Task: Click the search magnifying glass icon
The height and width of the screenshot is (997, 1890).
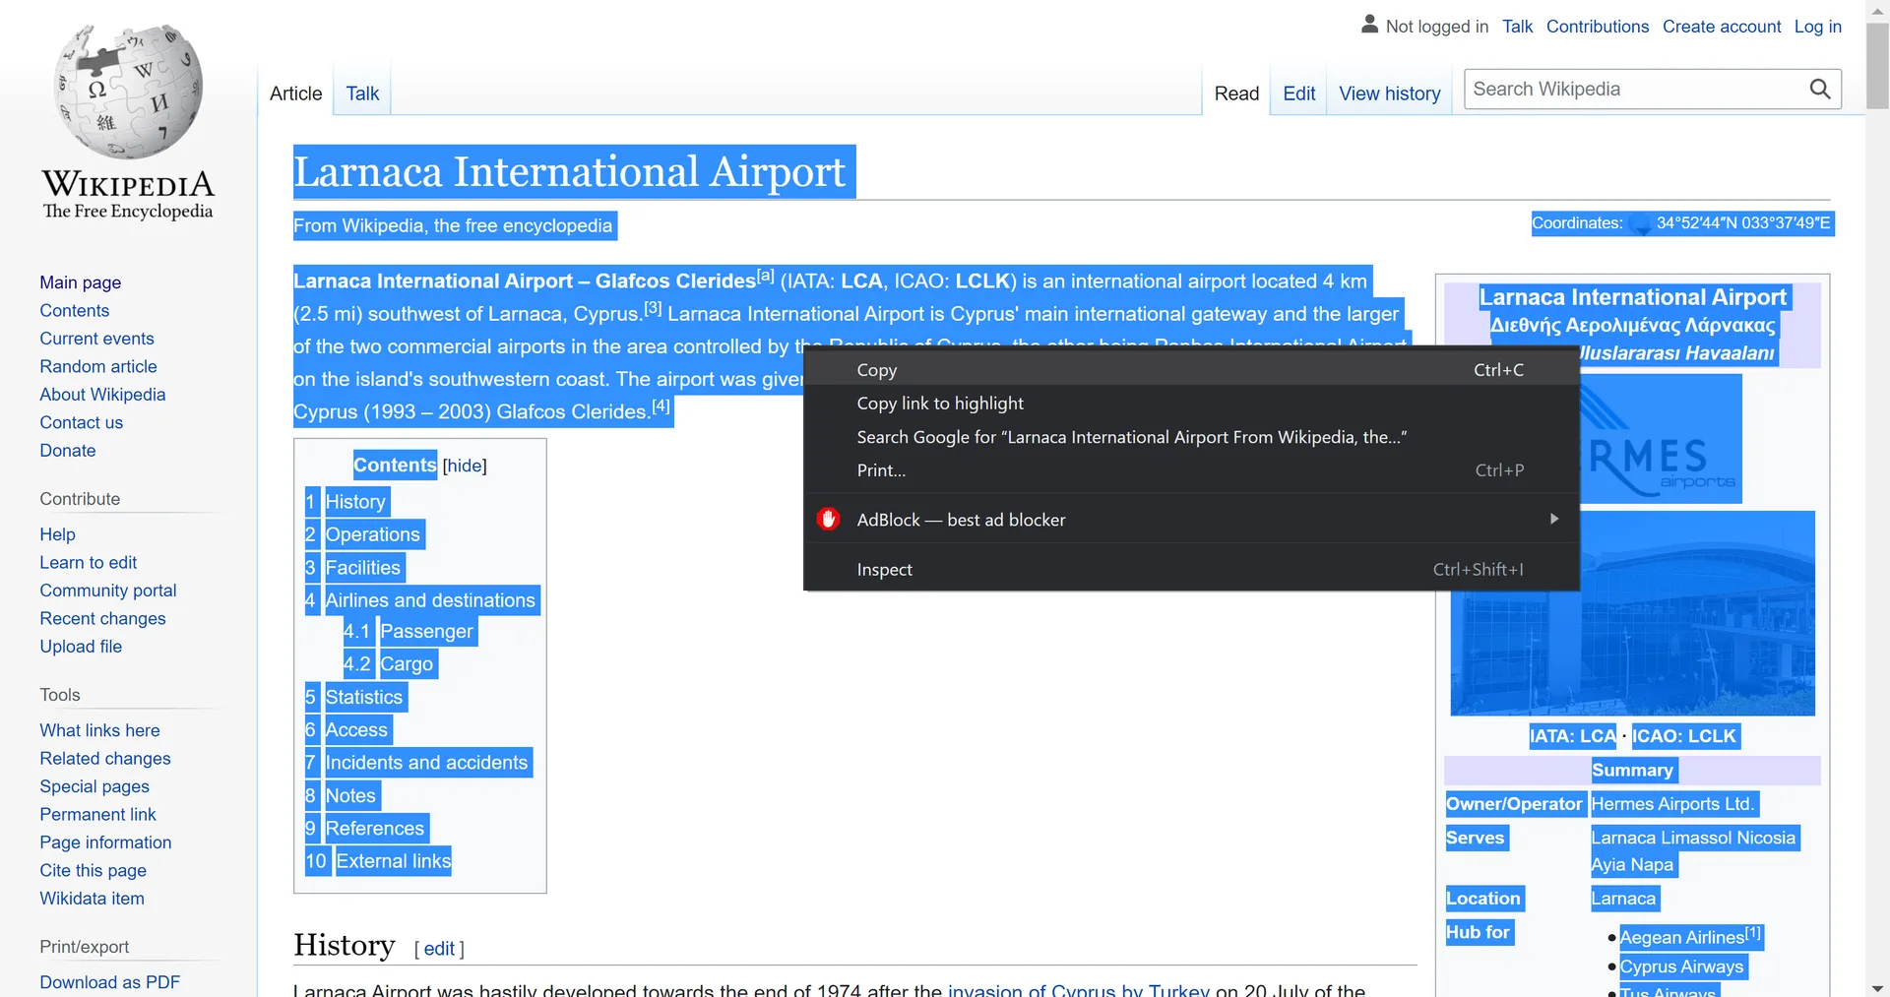Action: (1820, 90)
